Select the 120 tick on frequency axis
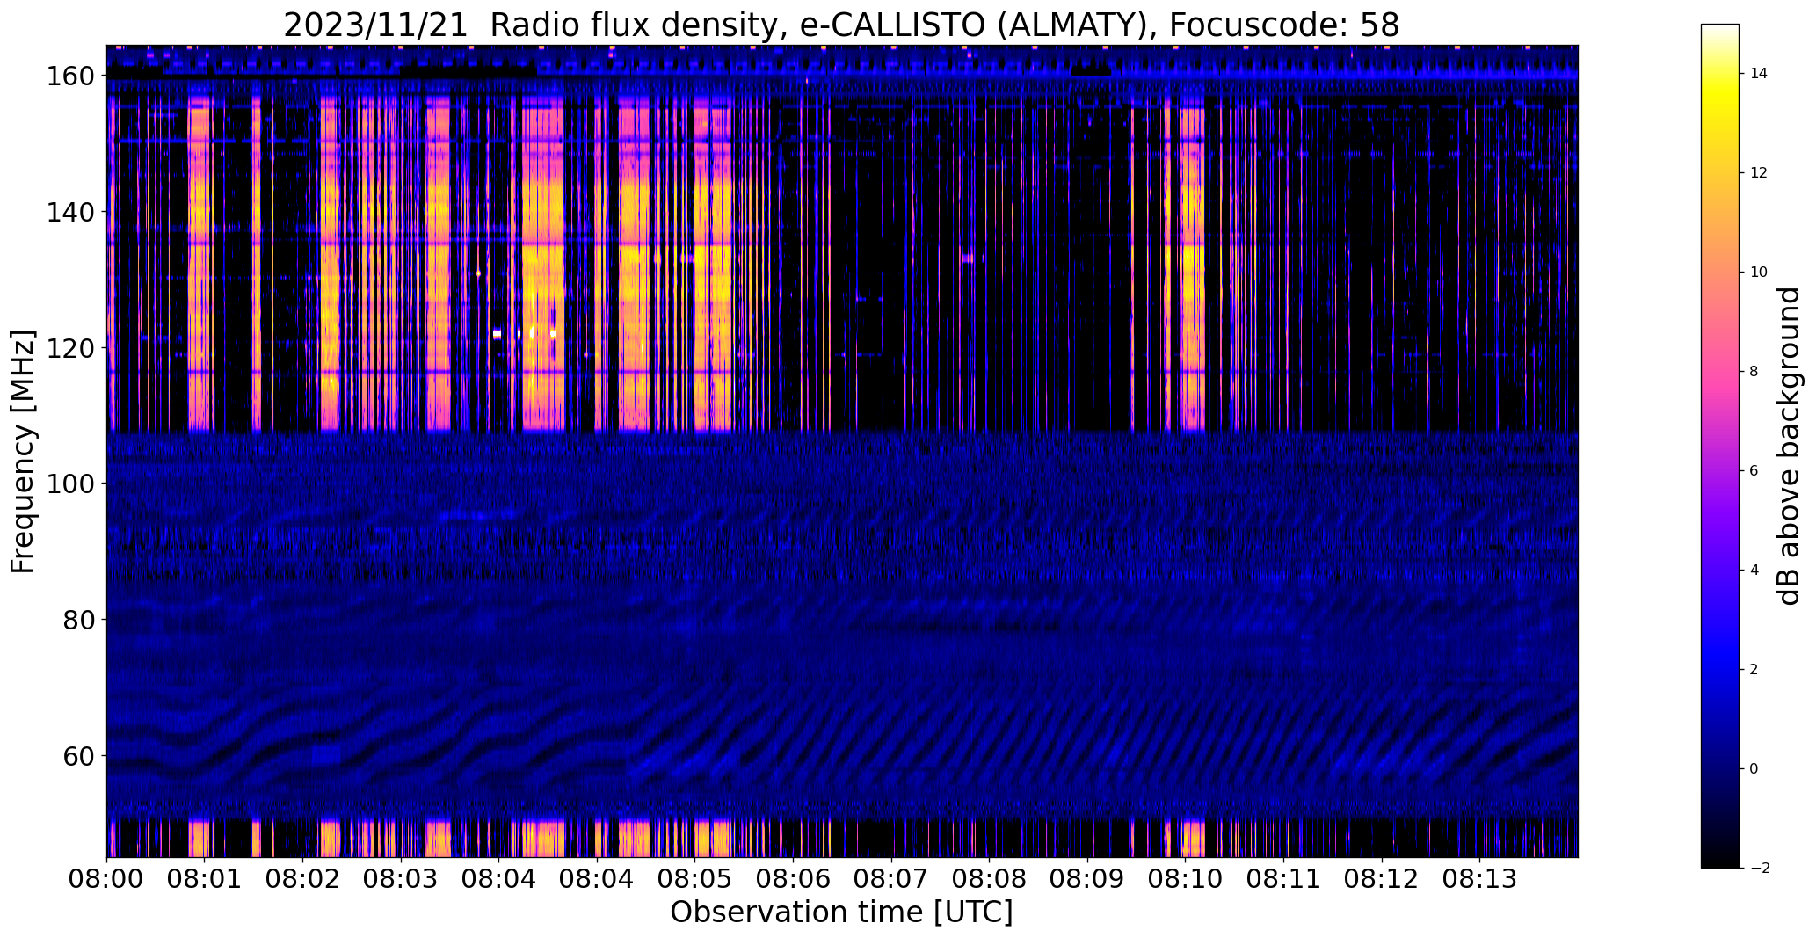This screenshot has height=938, width=1816. [x=71, y=348]
